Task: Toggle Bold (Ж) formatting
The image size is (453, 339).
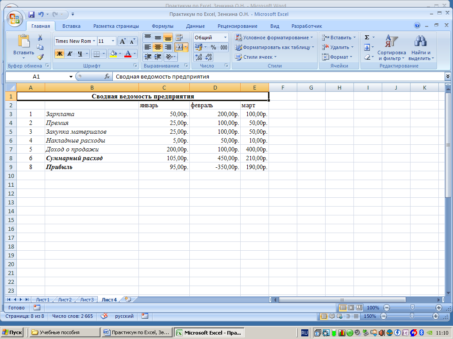Action: click(x=60, y=54)
